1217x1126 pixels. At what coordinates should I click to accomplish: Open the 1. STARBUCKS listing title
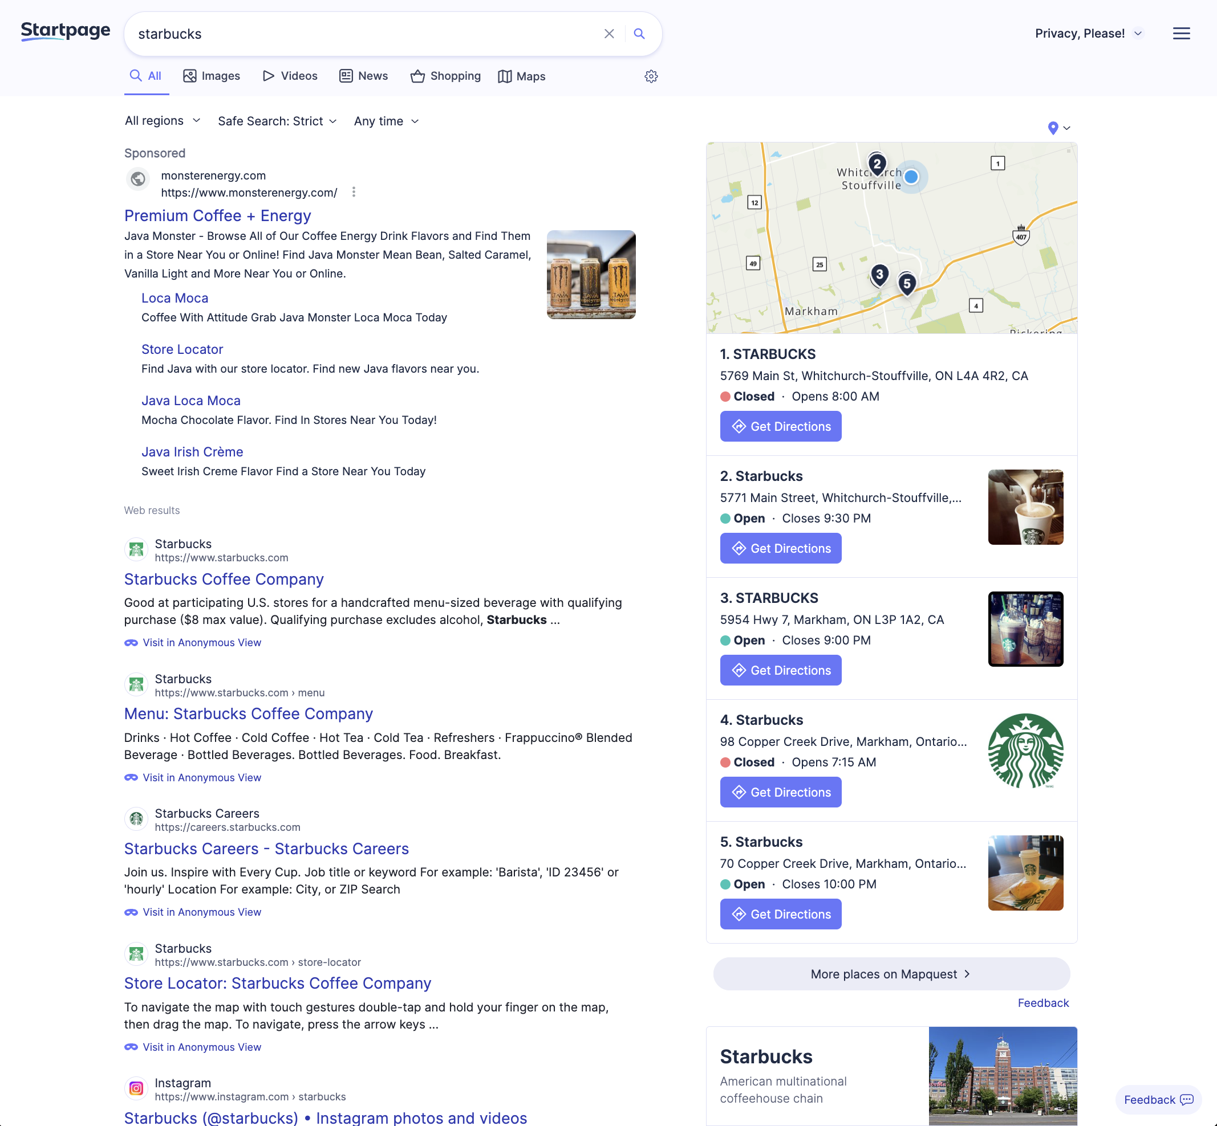768,354
